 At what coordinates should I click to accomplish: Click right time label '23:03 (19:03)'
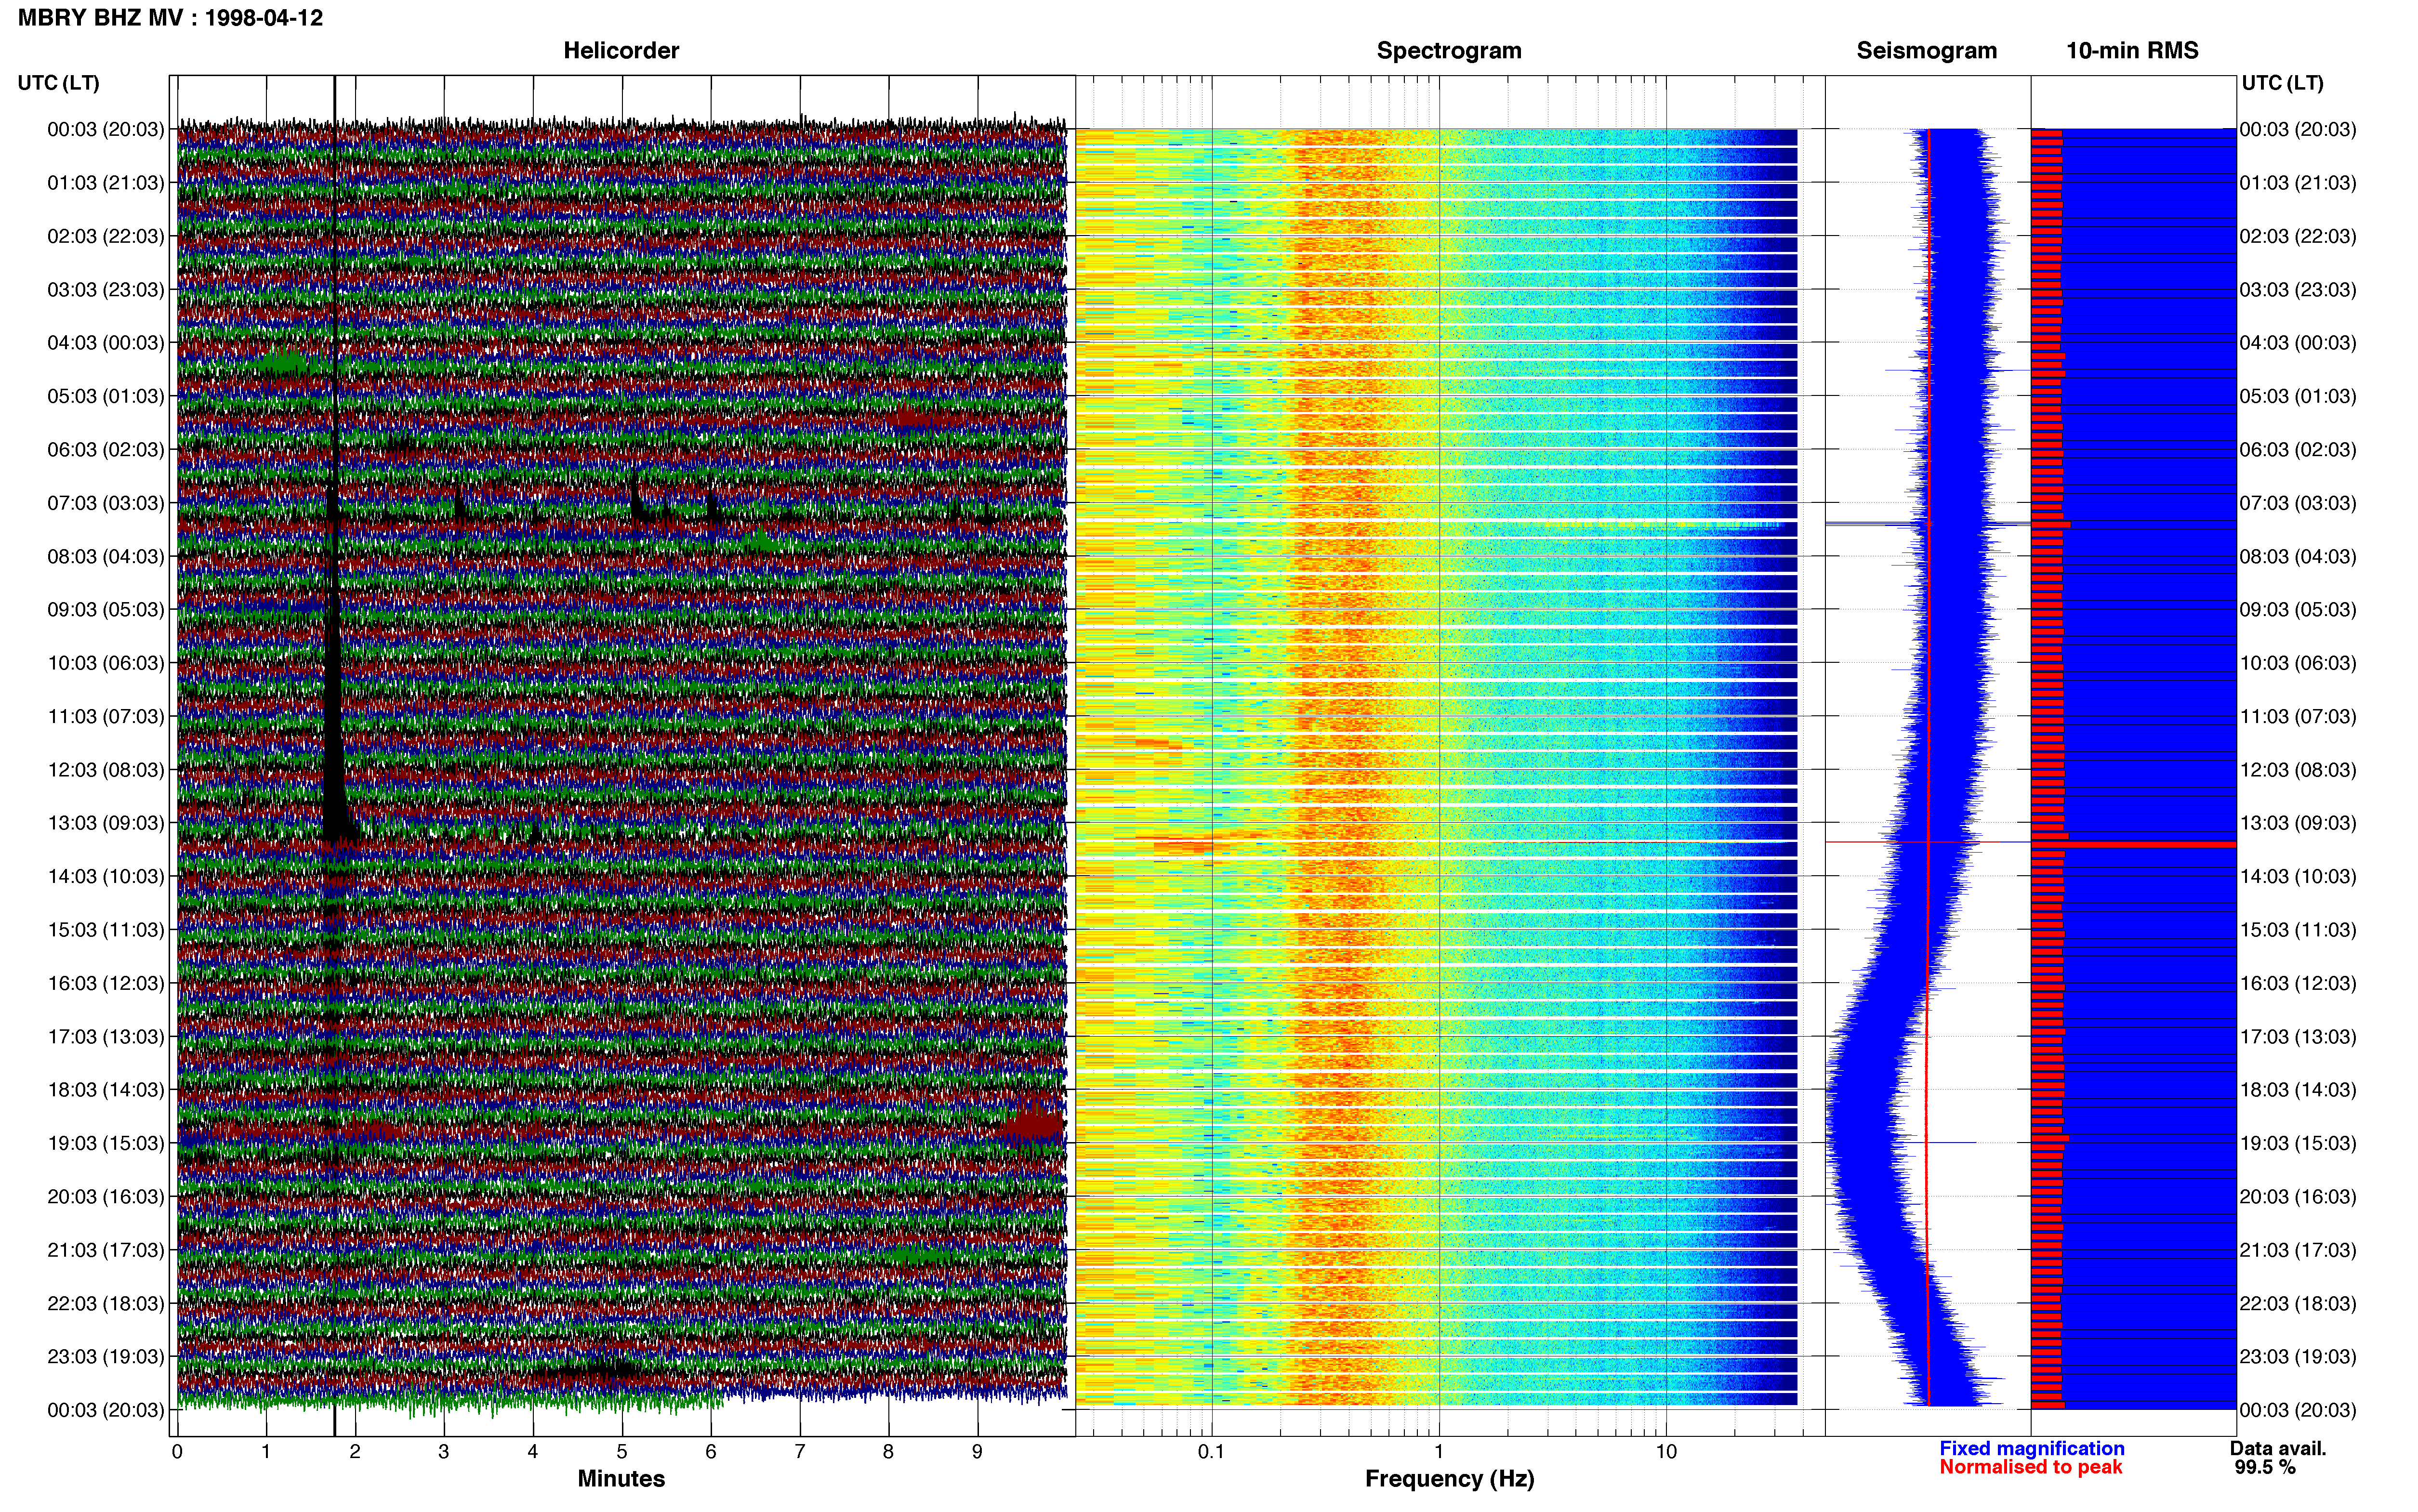click(x=2298, y=1356)
